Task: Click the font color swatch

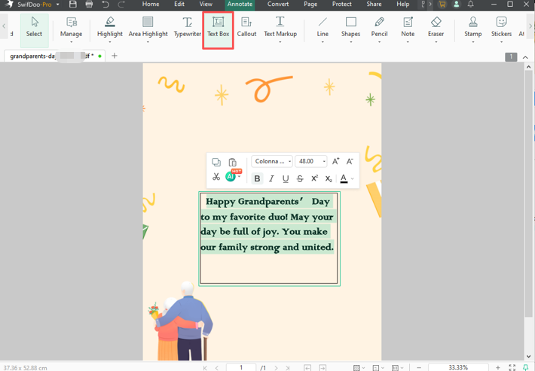Action: [344, 178]
